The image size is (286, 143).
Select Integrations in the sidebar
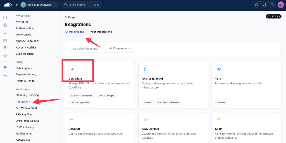pos(23,101)
